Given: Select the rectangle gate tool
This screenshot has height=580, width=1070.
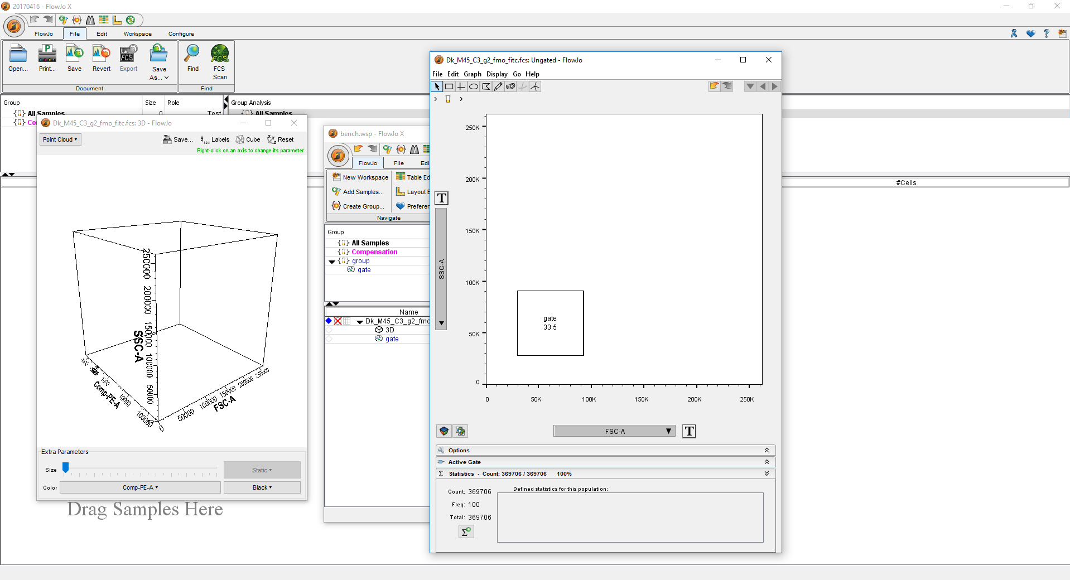Looking at the screenshot, I should (449, 86).
